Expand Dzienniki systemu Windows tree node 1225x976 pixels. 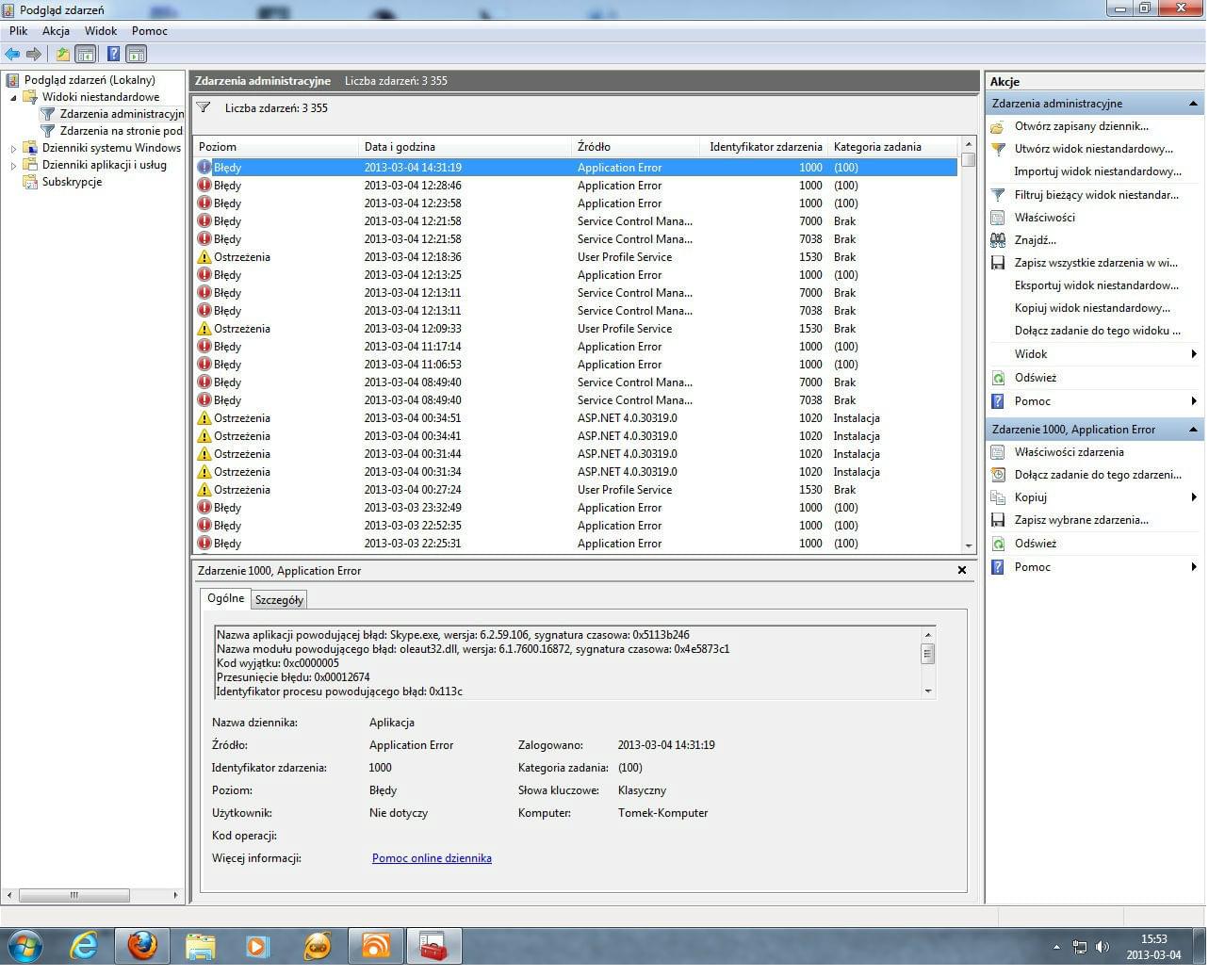13,149
